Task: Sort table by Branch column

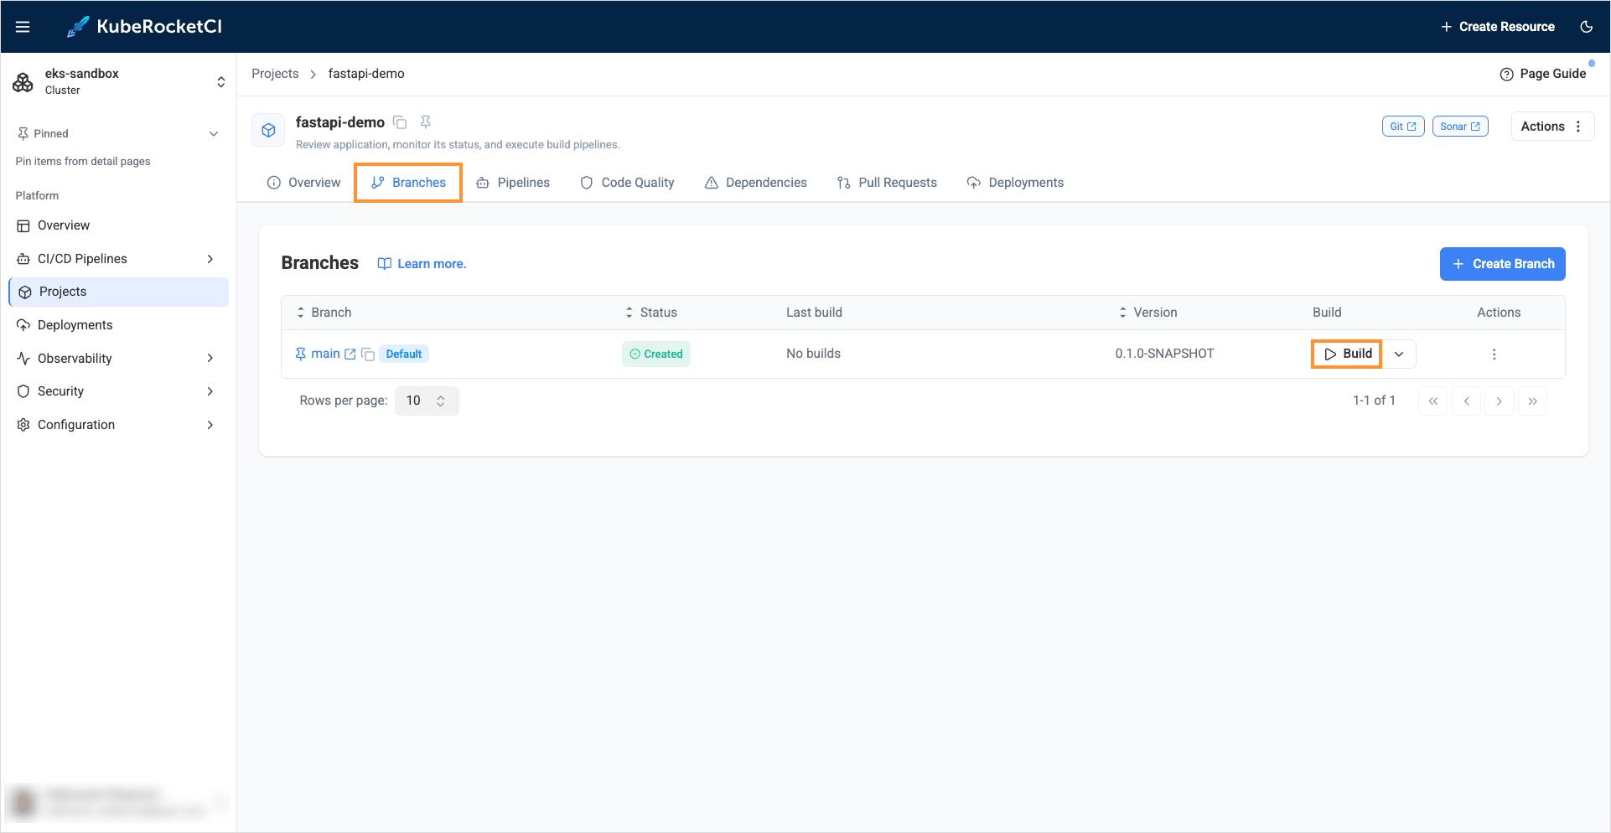Action: tap(324, 313)
